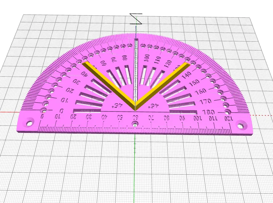Screen dimensions: 273x203
Task: Click the corner mounting hole near ruler 120
Action: (241, 126)
